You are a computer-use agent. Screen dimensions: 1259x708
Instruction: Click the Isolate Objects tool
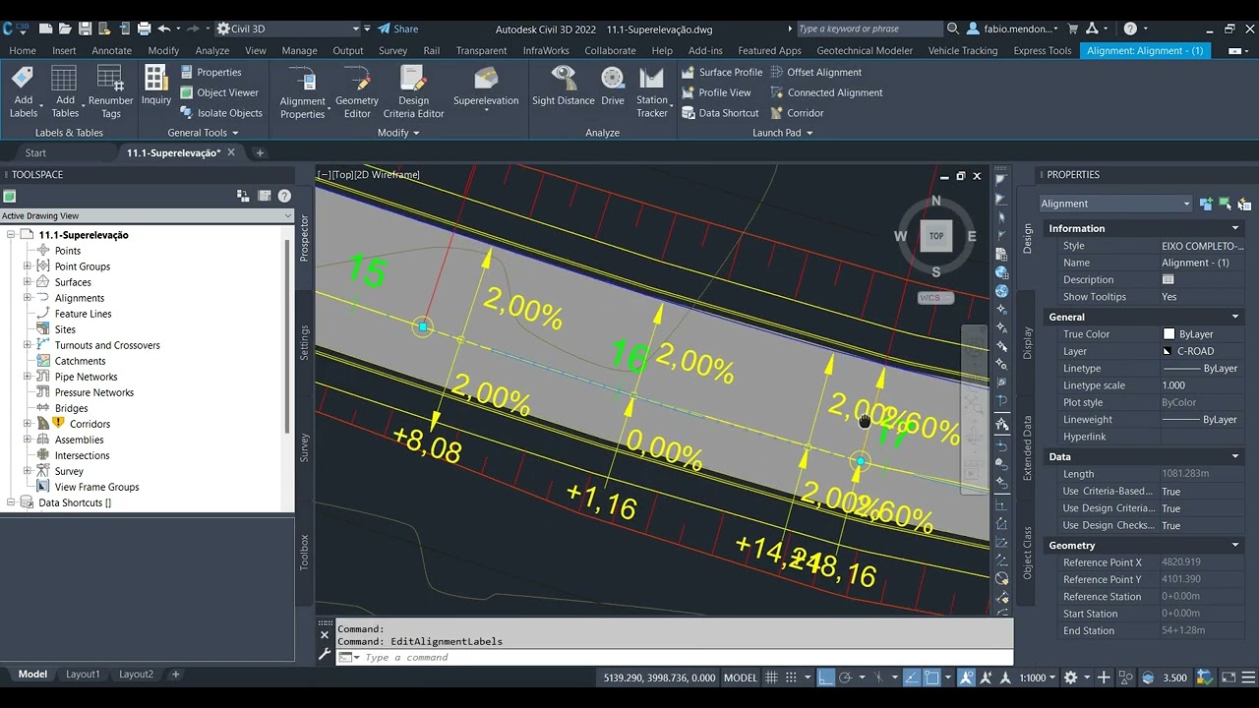pyautogui.click(x=221, y=113)
